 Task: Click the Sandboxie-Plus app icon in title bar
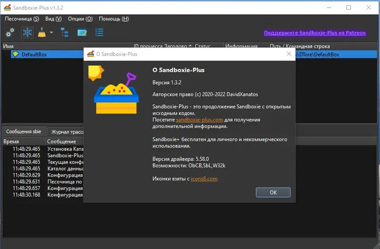7,8
